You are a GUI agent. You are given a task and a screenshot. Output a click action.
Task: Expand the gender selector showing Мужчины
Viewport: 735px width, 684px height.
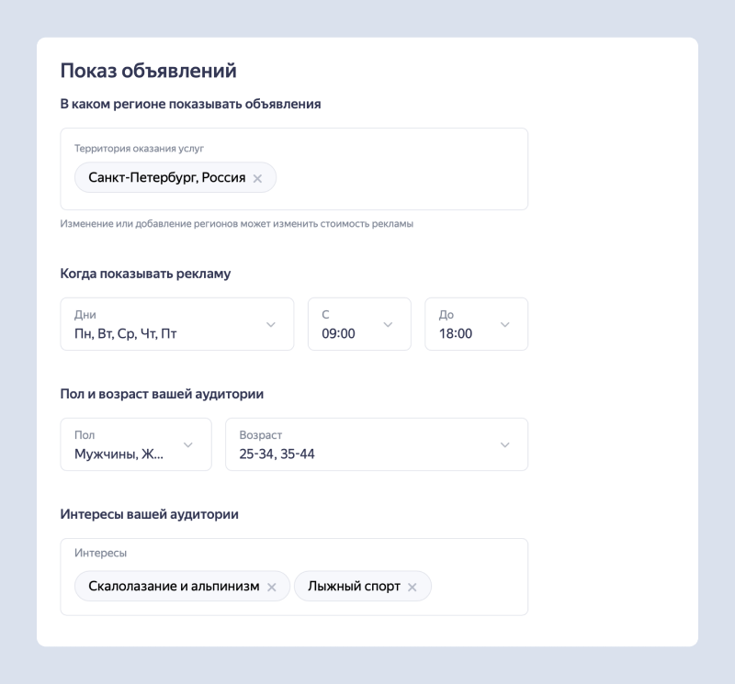(124, 444)
